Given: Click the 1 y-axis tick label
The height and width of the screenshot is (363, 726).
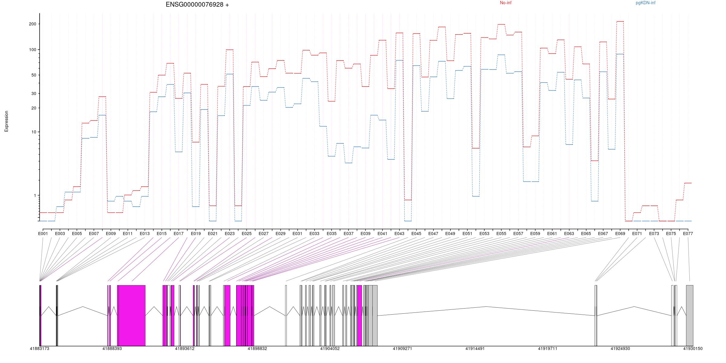Looking at the screenshot, I should 35,195.
